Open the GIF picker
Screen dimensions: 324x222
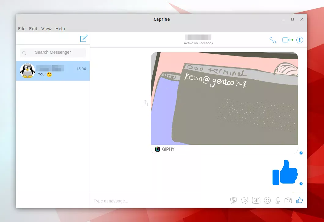(x=256, y=200)
